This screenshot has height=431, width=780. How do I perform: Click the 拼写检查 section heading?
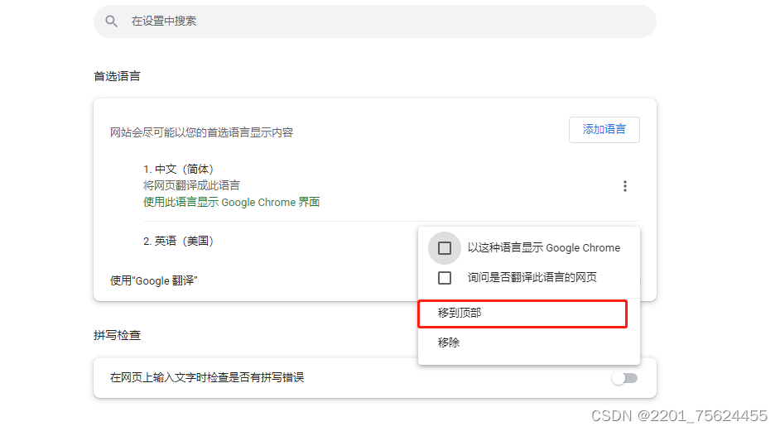click(117, 335)
